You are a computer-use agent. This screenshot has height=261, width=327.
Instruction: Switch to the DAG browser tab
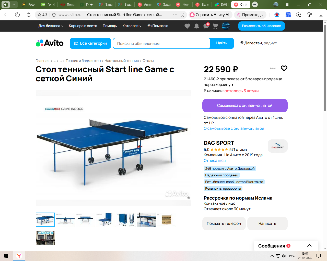coord(221,4)
